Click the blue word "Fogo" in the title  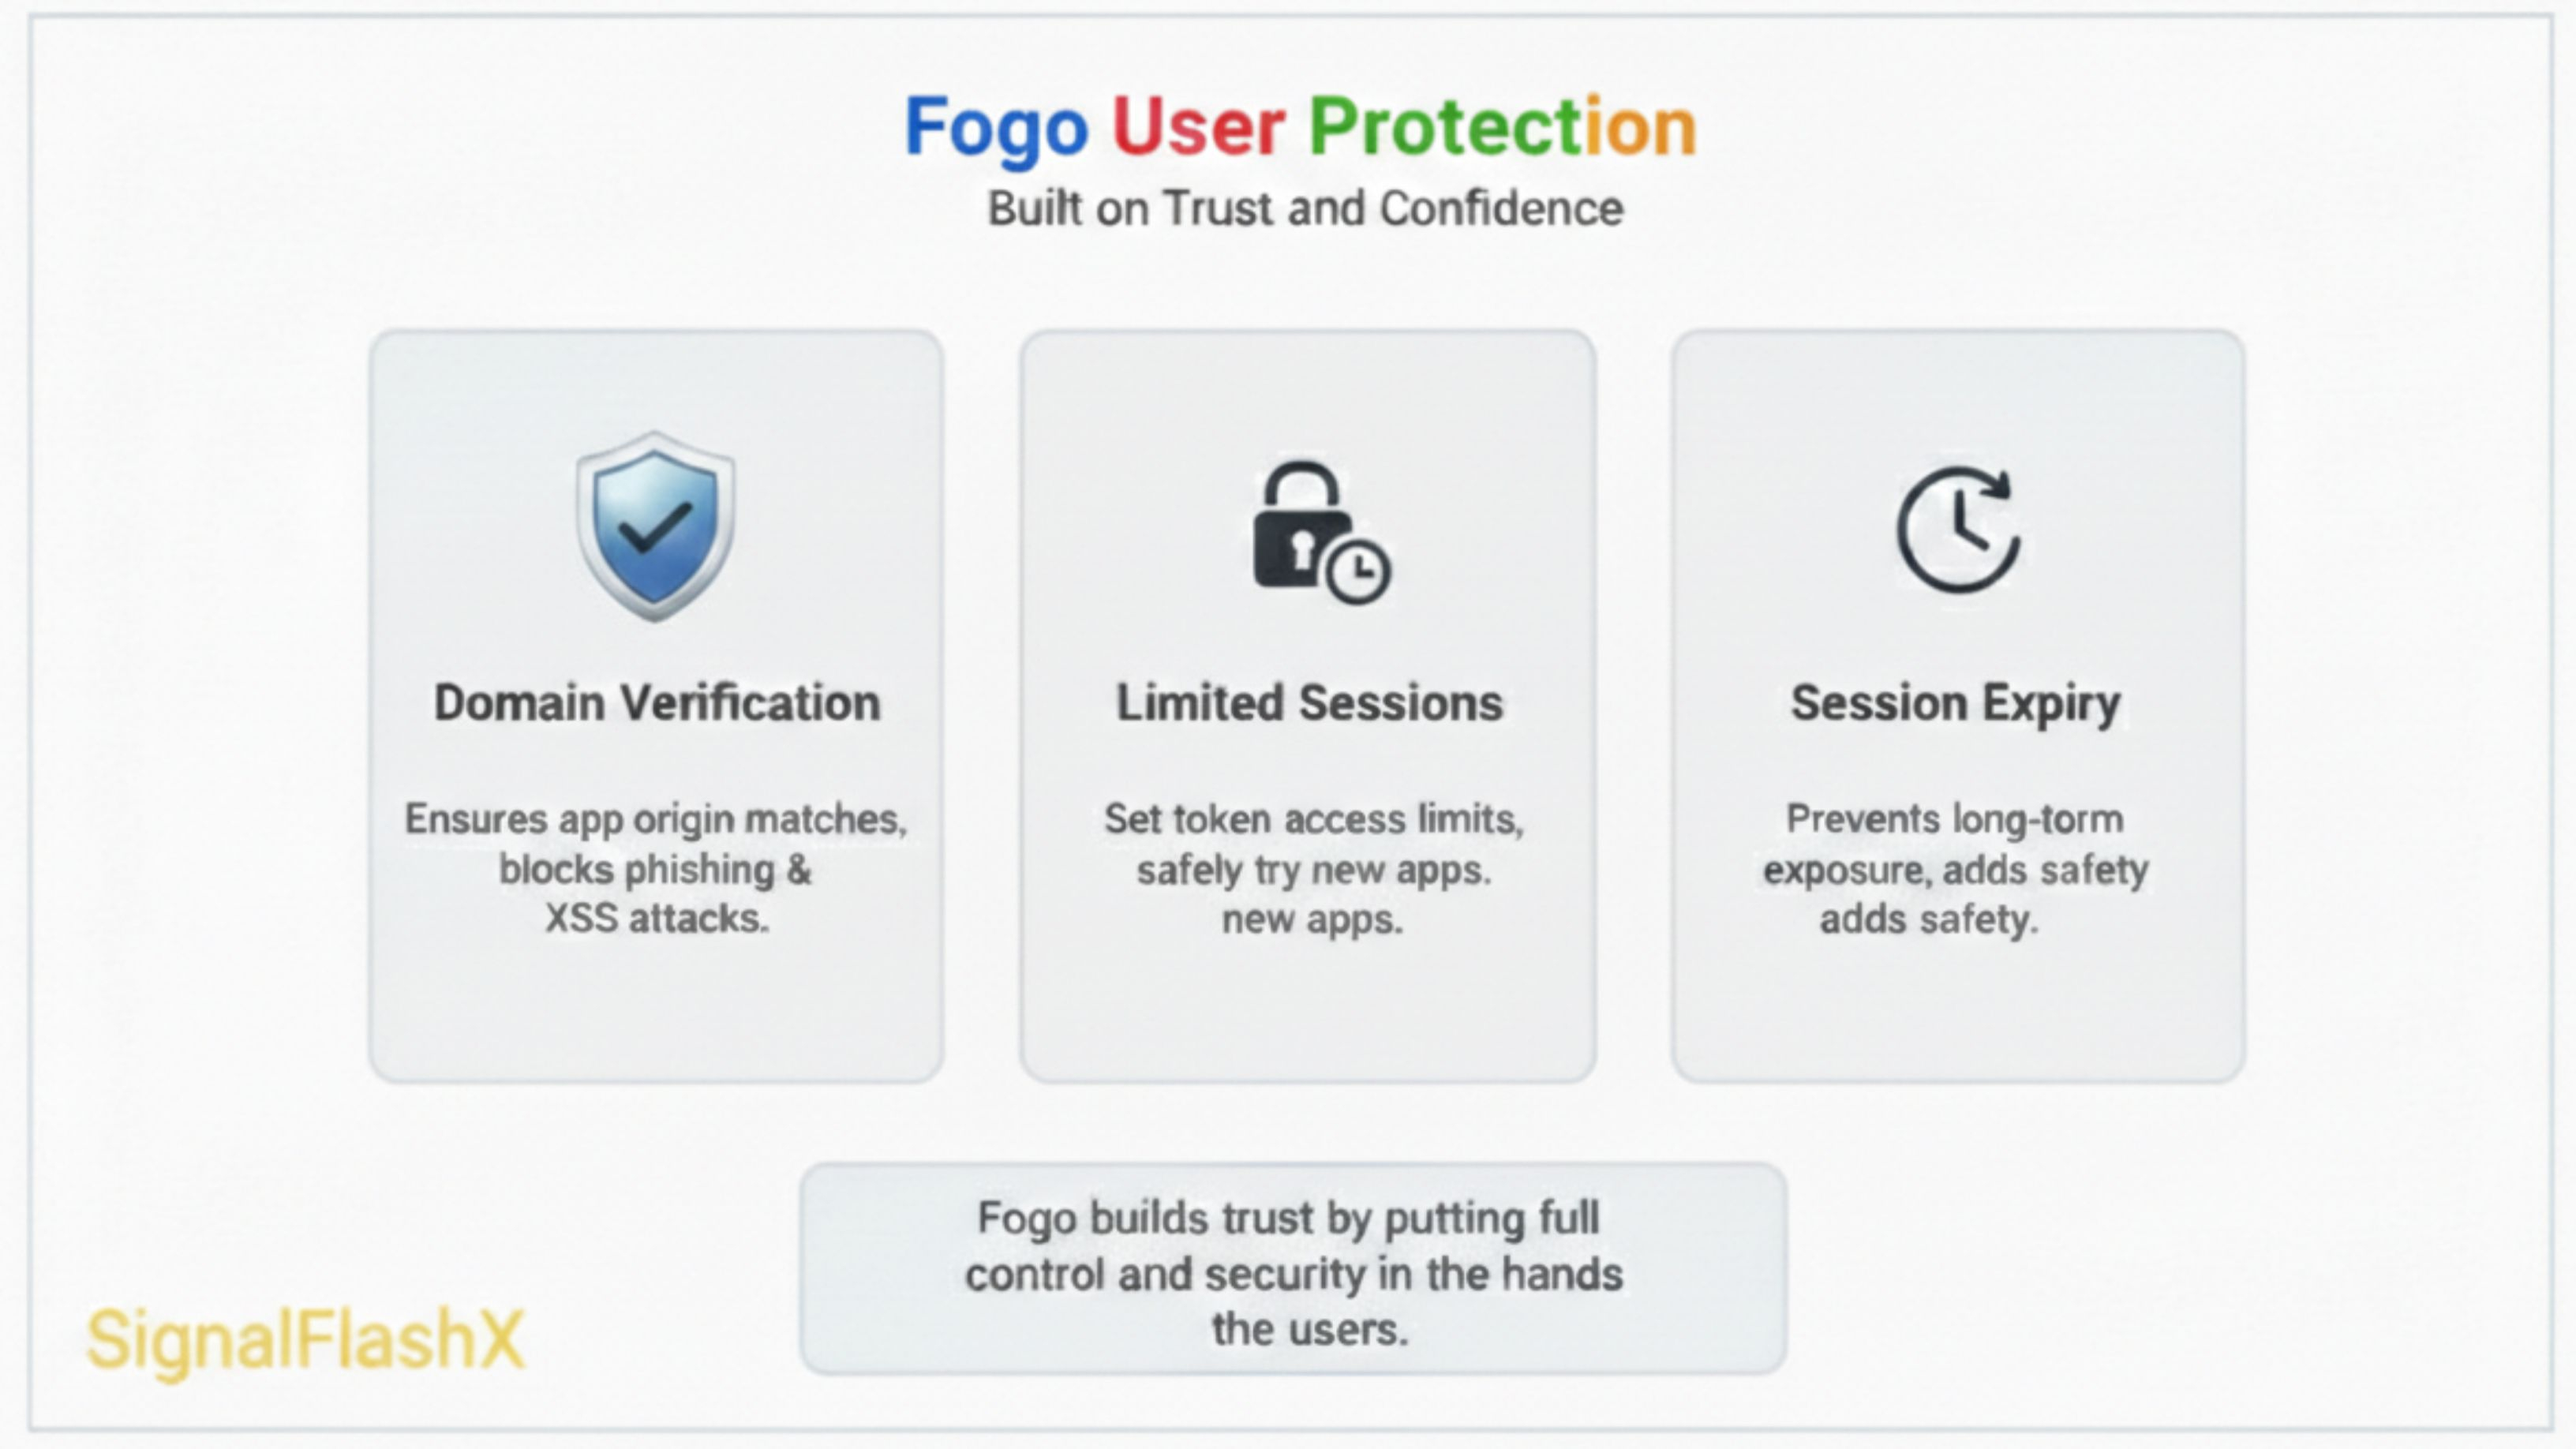(x=996, y=128)
